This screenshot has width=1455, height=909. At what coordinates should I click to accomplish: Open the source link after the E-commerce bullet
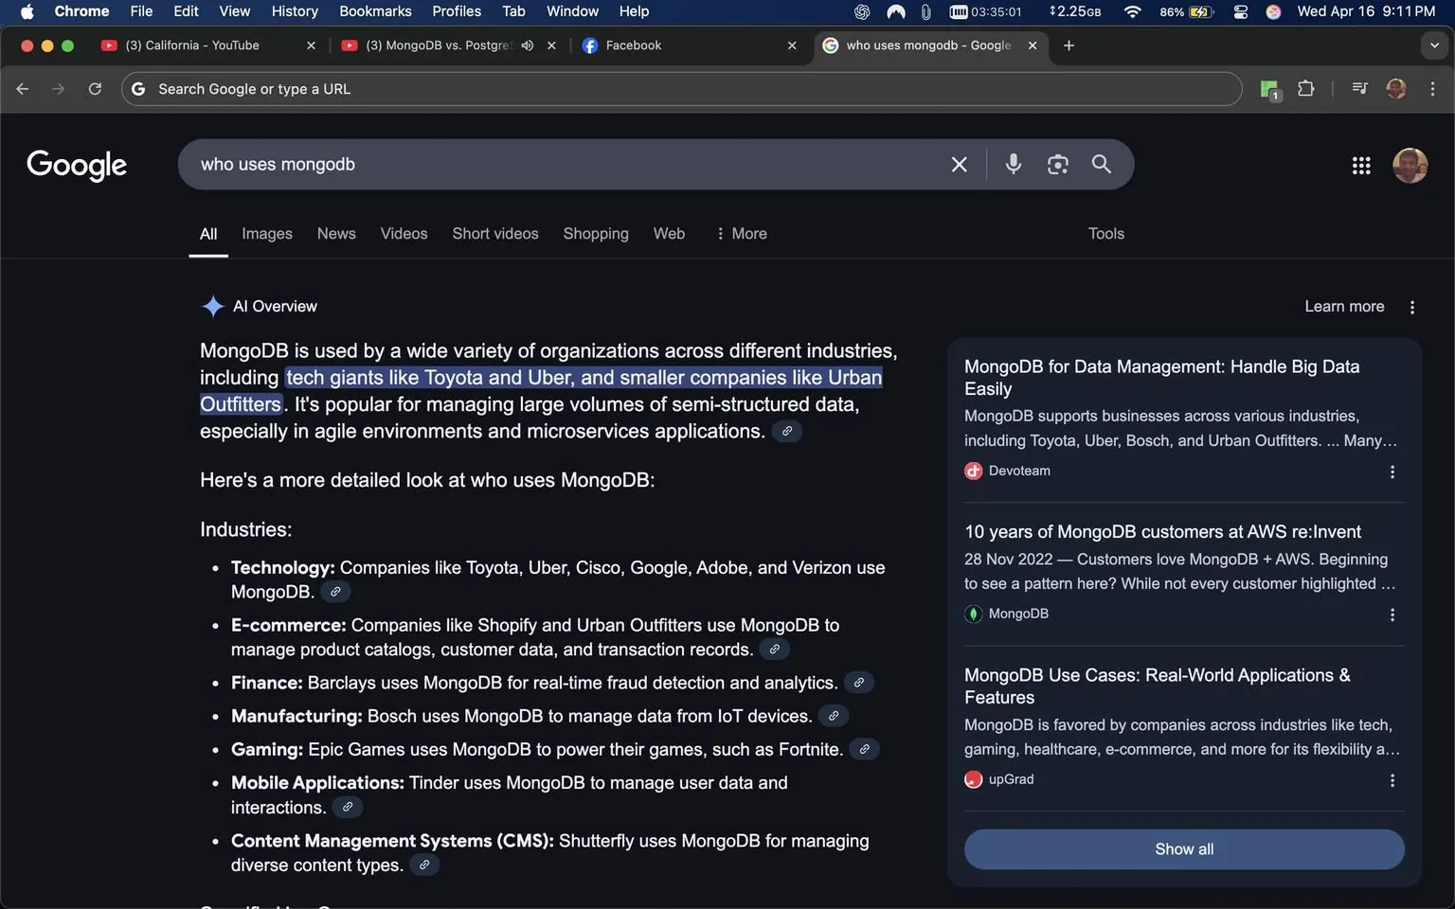coord(774,650)
